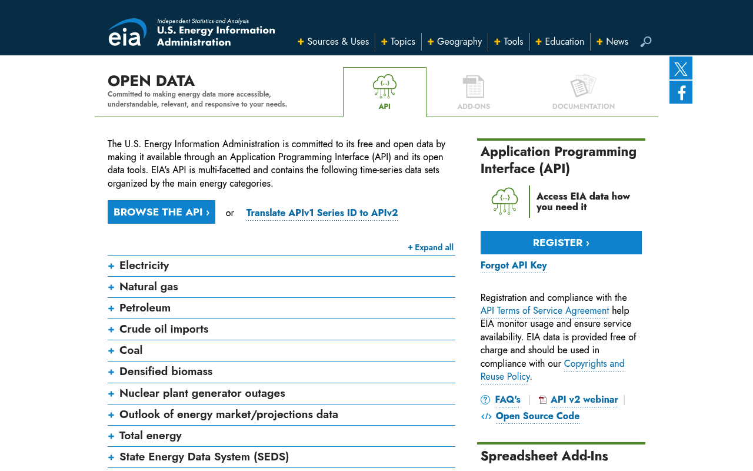Expand the Petroleum section
Screen dimensions: 753x471
(x=281, y=308)
